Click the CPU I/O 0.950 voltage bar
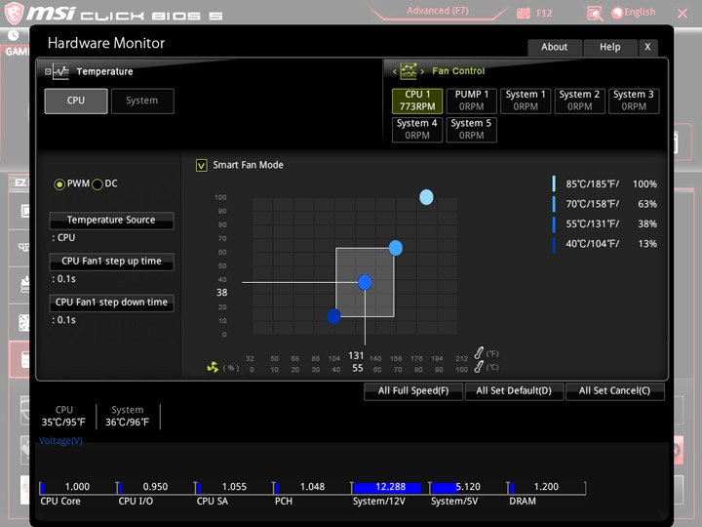This screenshot has height=527, width=702. point(155,488)
